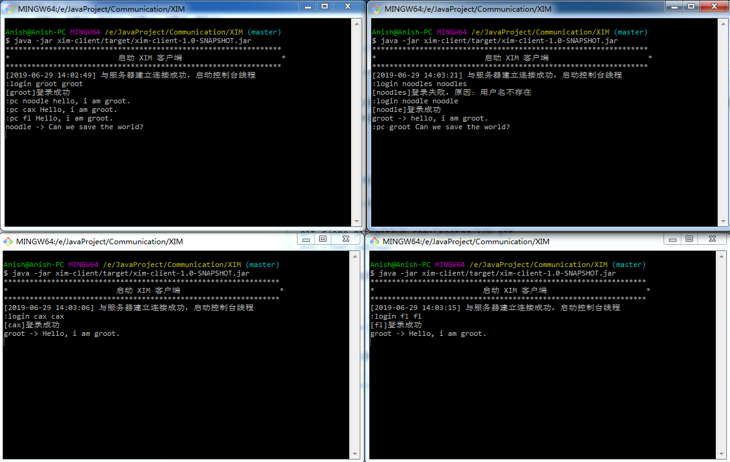This screenshot has height=462, width=730.
Task: Click the "启动 XIM 客户端" banner in groot's terminal
Action: 150,58
